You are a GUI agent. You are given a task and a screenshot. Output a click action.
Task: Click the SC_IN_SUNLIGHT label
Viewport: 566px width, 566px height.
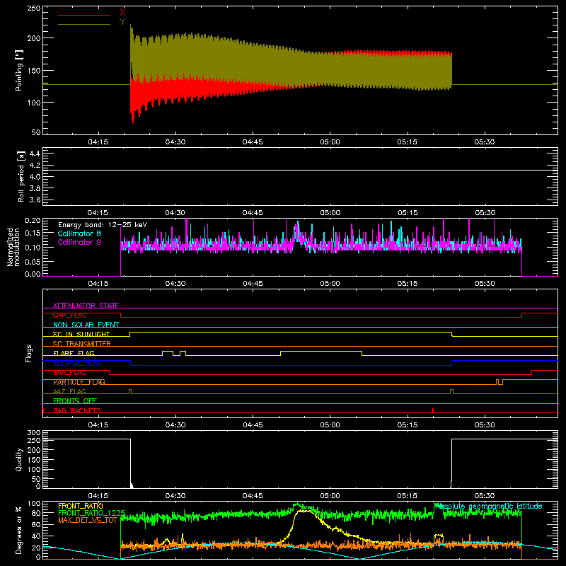[x=81, y=334]
